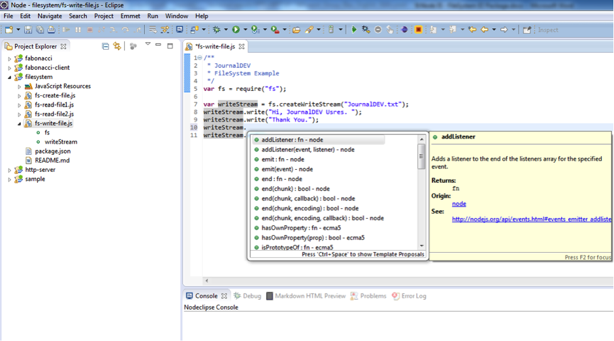Click the Save All toolbar icon
Viewport: 614px width, 341px height.
pos(40,30)
